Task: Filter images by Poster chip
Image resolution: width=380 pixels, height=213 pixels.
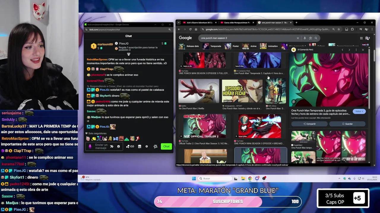Action: (232, 46)
